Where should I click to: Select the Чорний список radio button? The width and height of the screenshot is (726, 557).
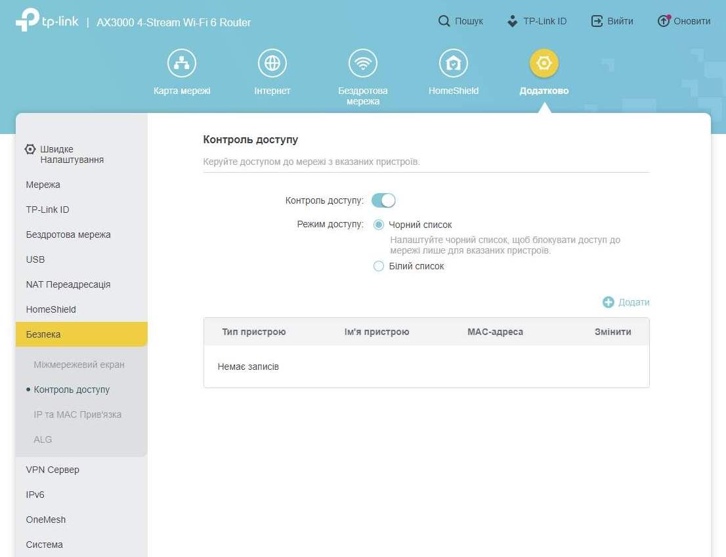[379, 225]
